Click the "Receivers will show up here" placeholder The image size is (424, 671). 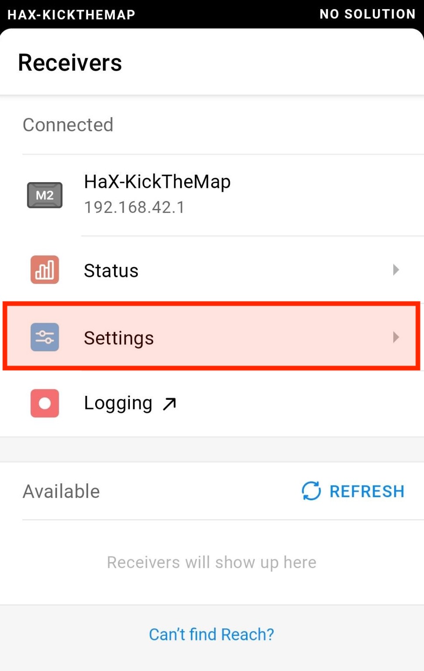(x=211, y=562)
